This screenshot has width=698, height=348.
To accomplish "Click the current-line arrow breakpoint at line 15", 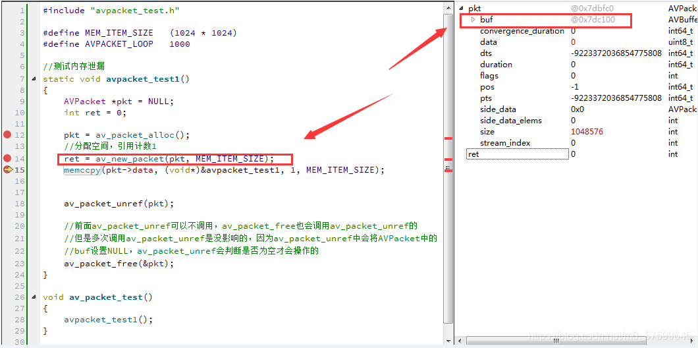I will (7, 169).
